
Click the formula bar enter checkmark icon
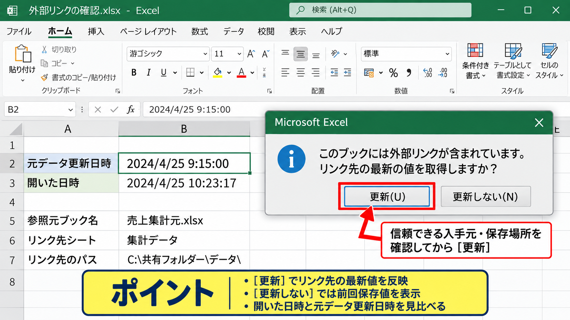(114, 110)
